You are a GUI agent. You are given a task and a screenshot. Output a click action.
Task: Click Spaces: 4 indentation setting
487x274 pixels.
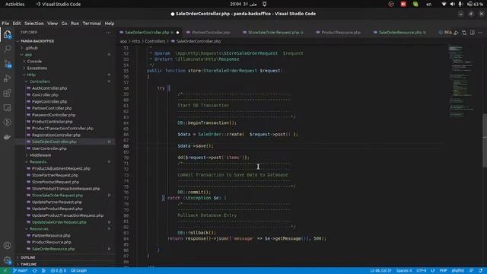[404, 271]
